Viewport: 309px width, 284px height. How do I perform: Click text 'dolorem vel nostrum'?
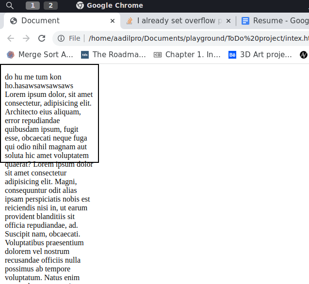click(37, 252)
